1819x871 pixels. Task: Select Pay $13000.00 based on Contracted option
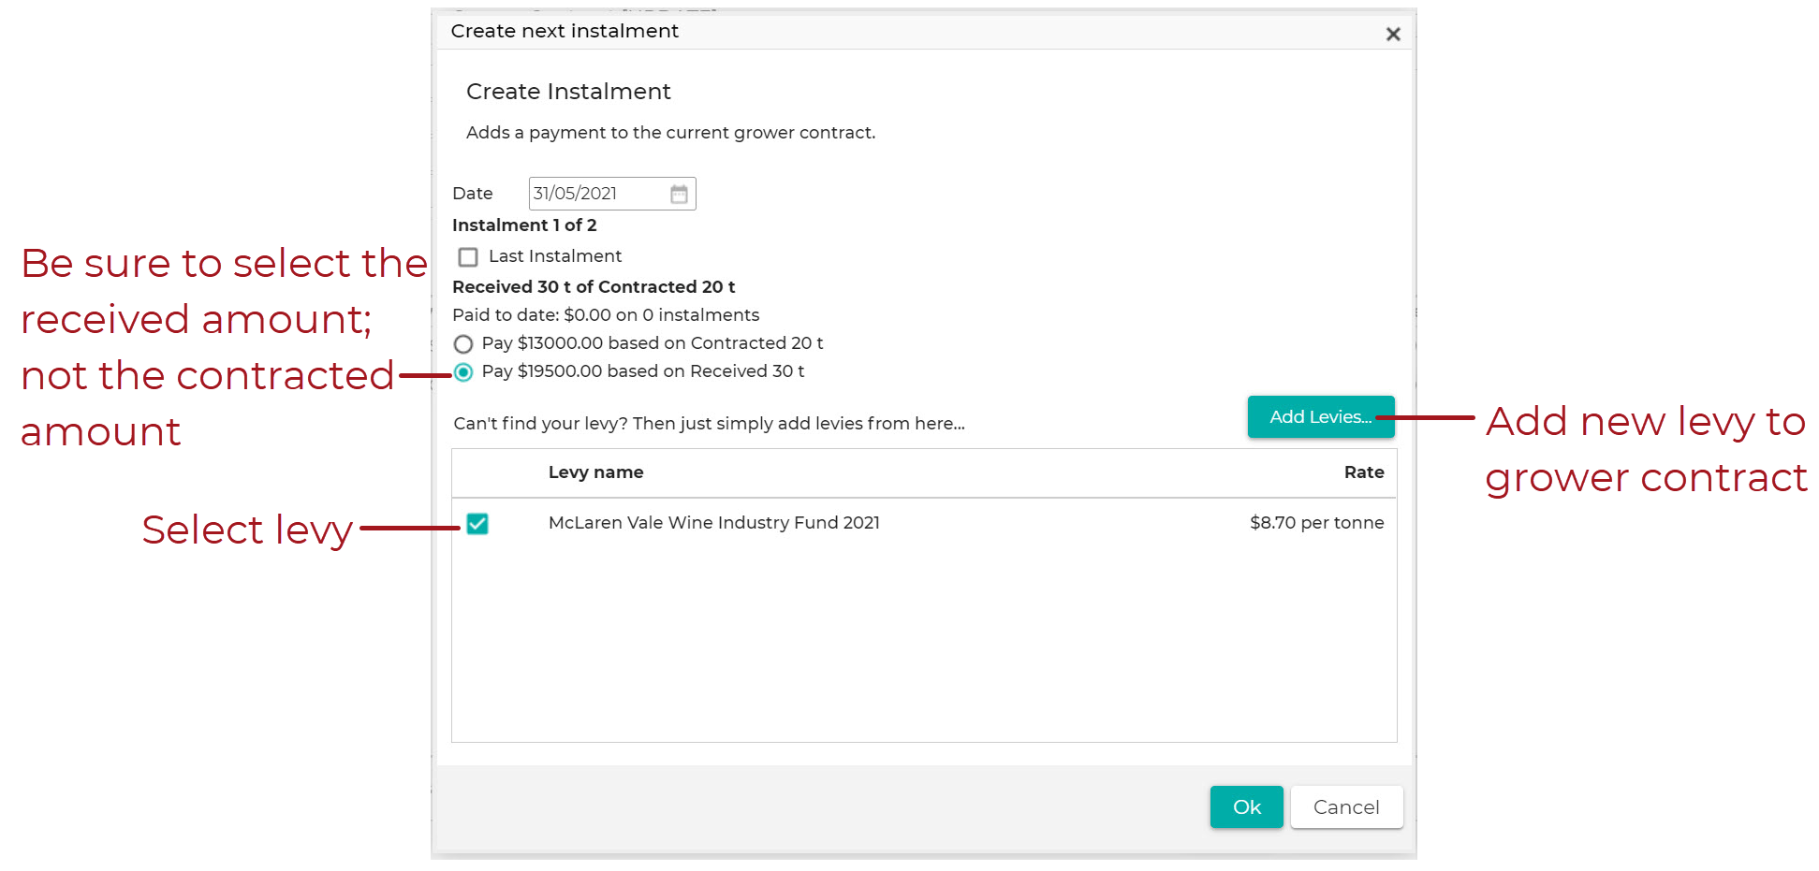[x=463, y=344]
